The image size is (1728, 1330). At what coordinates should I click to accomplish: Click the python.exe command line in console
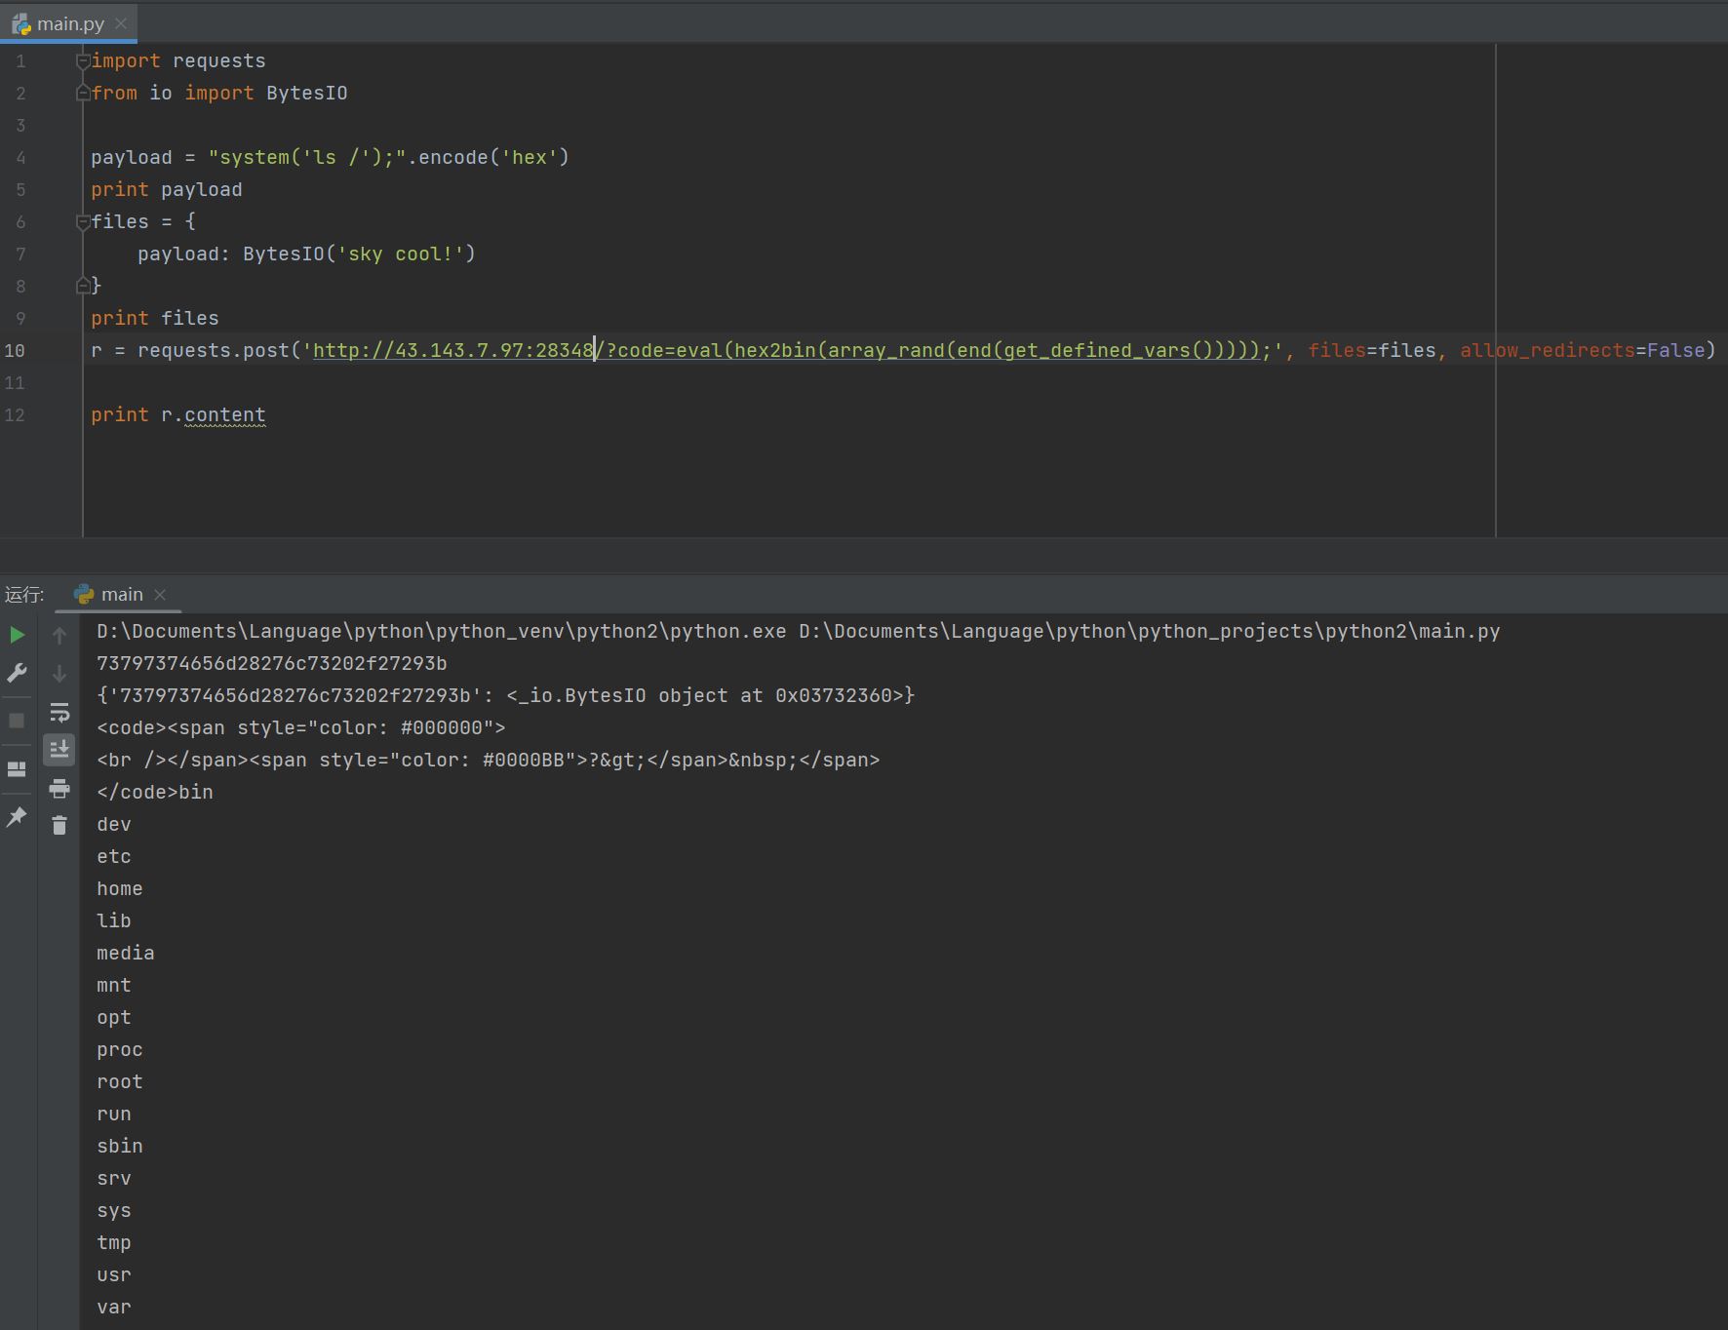coord(798,631)
